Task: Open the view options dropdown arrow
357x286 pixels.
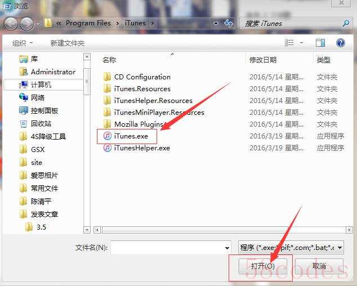Action: click(x=301, y=43)
